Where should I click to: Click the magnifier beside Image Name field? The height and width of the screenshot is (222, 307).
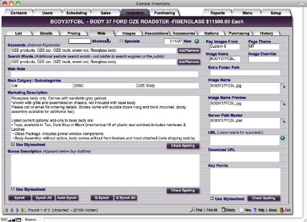point(282,86)
